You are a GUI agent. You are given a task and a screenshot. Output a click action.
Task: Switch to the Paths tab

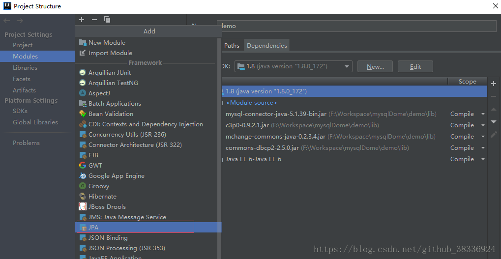click(x=232, y=45)
